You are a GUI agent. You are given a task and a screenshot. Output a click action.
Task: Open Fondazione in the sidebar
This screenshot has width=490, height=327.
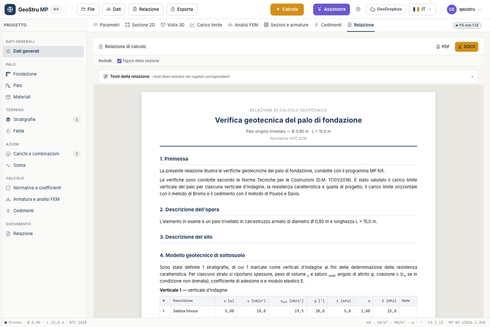pyautogui.click(x=43, y=74)
